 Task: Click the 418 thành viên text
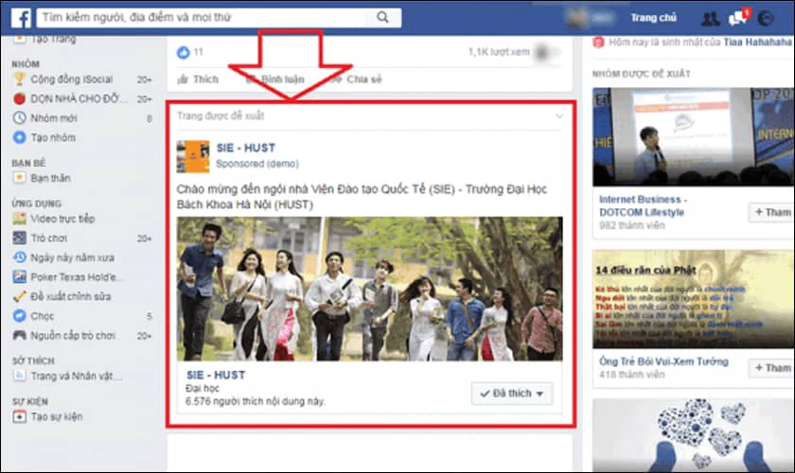point(632,375)
